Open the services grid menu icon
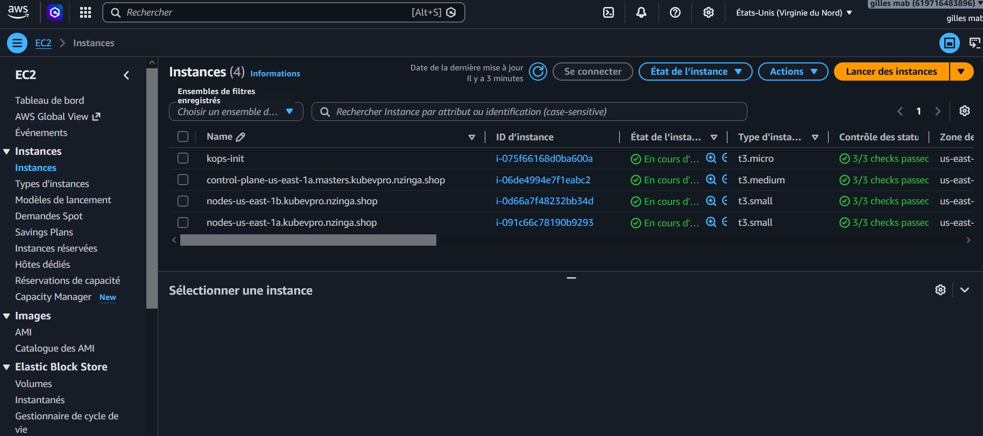Image resolution: width=983 pixels, height=436 pixels. (86, 12)
